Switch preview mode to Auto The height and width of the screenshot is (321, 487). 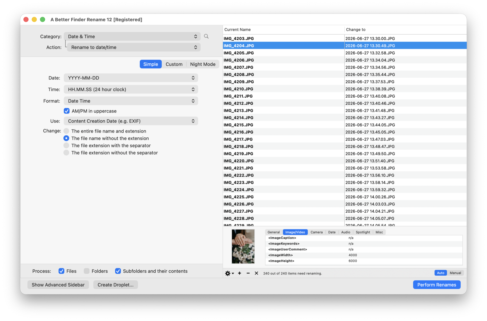(440, 273)
